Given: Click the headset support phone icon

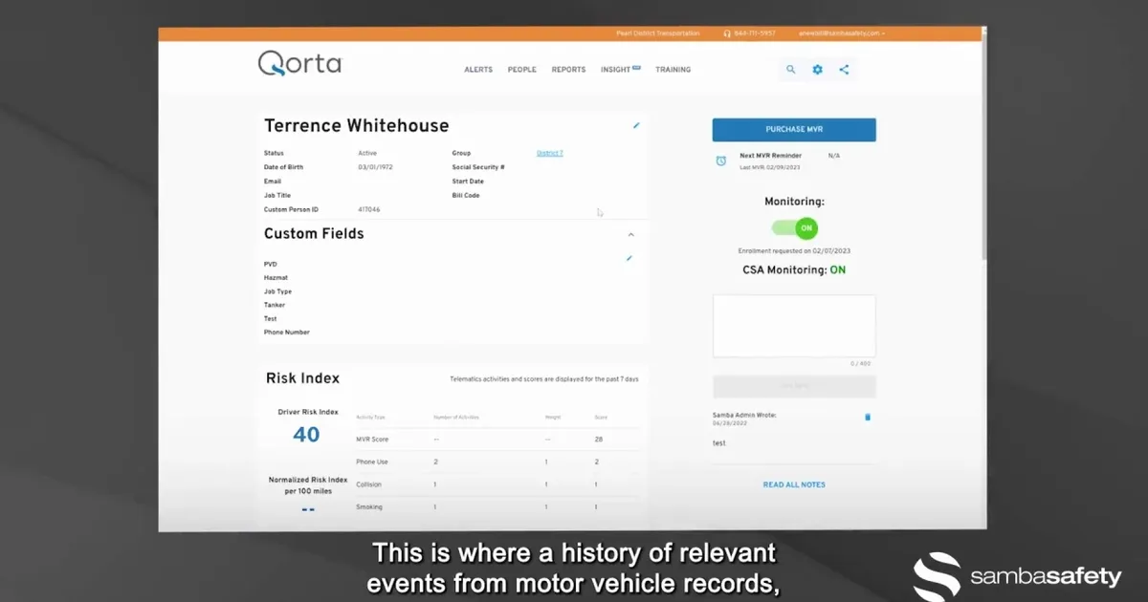Looking at the screenshot, I should [728, 33].
